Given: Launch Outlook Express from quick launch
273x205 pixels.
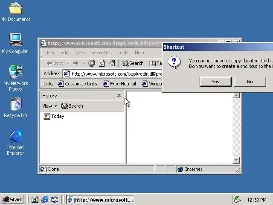Looking at the screenshot, I should [55, 199].
